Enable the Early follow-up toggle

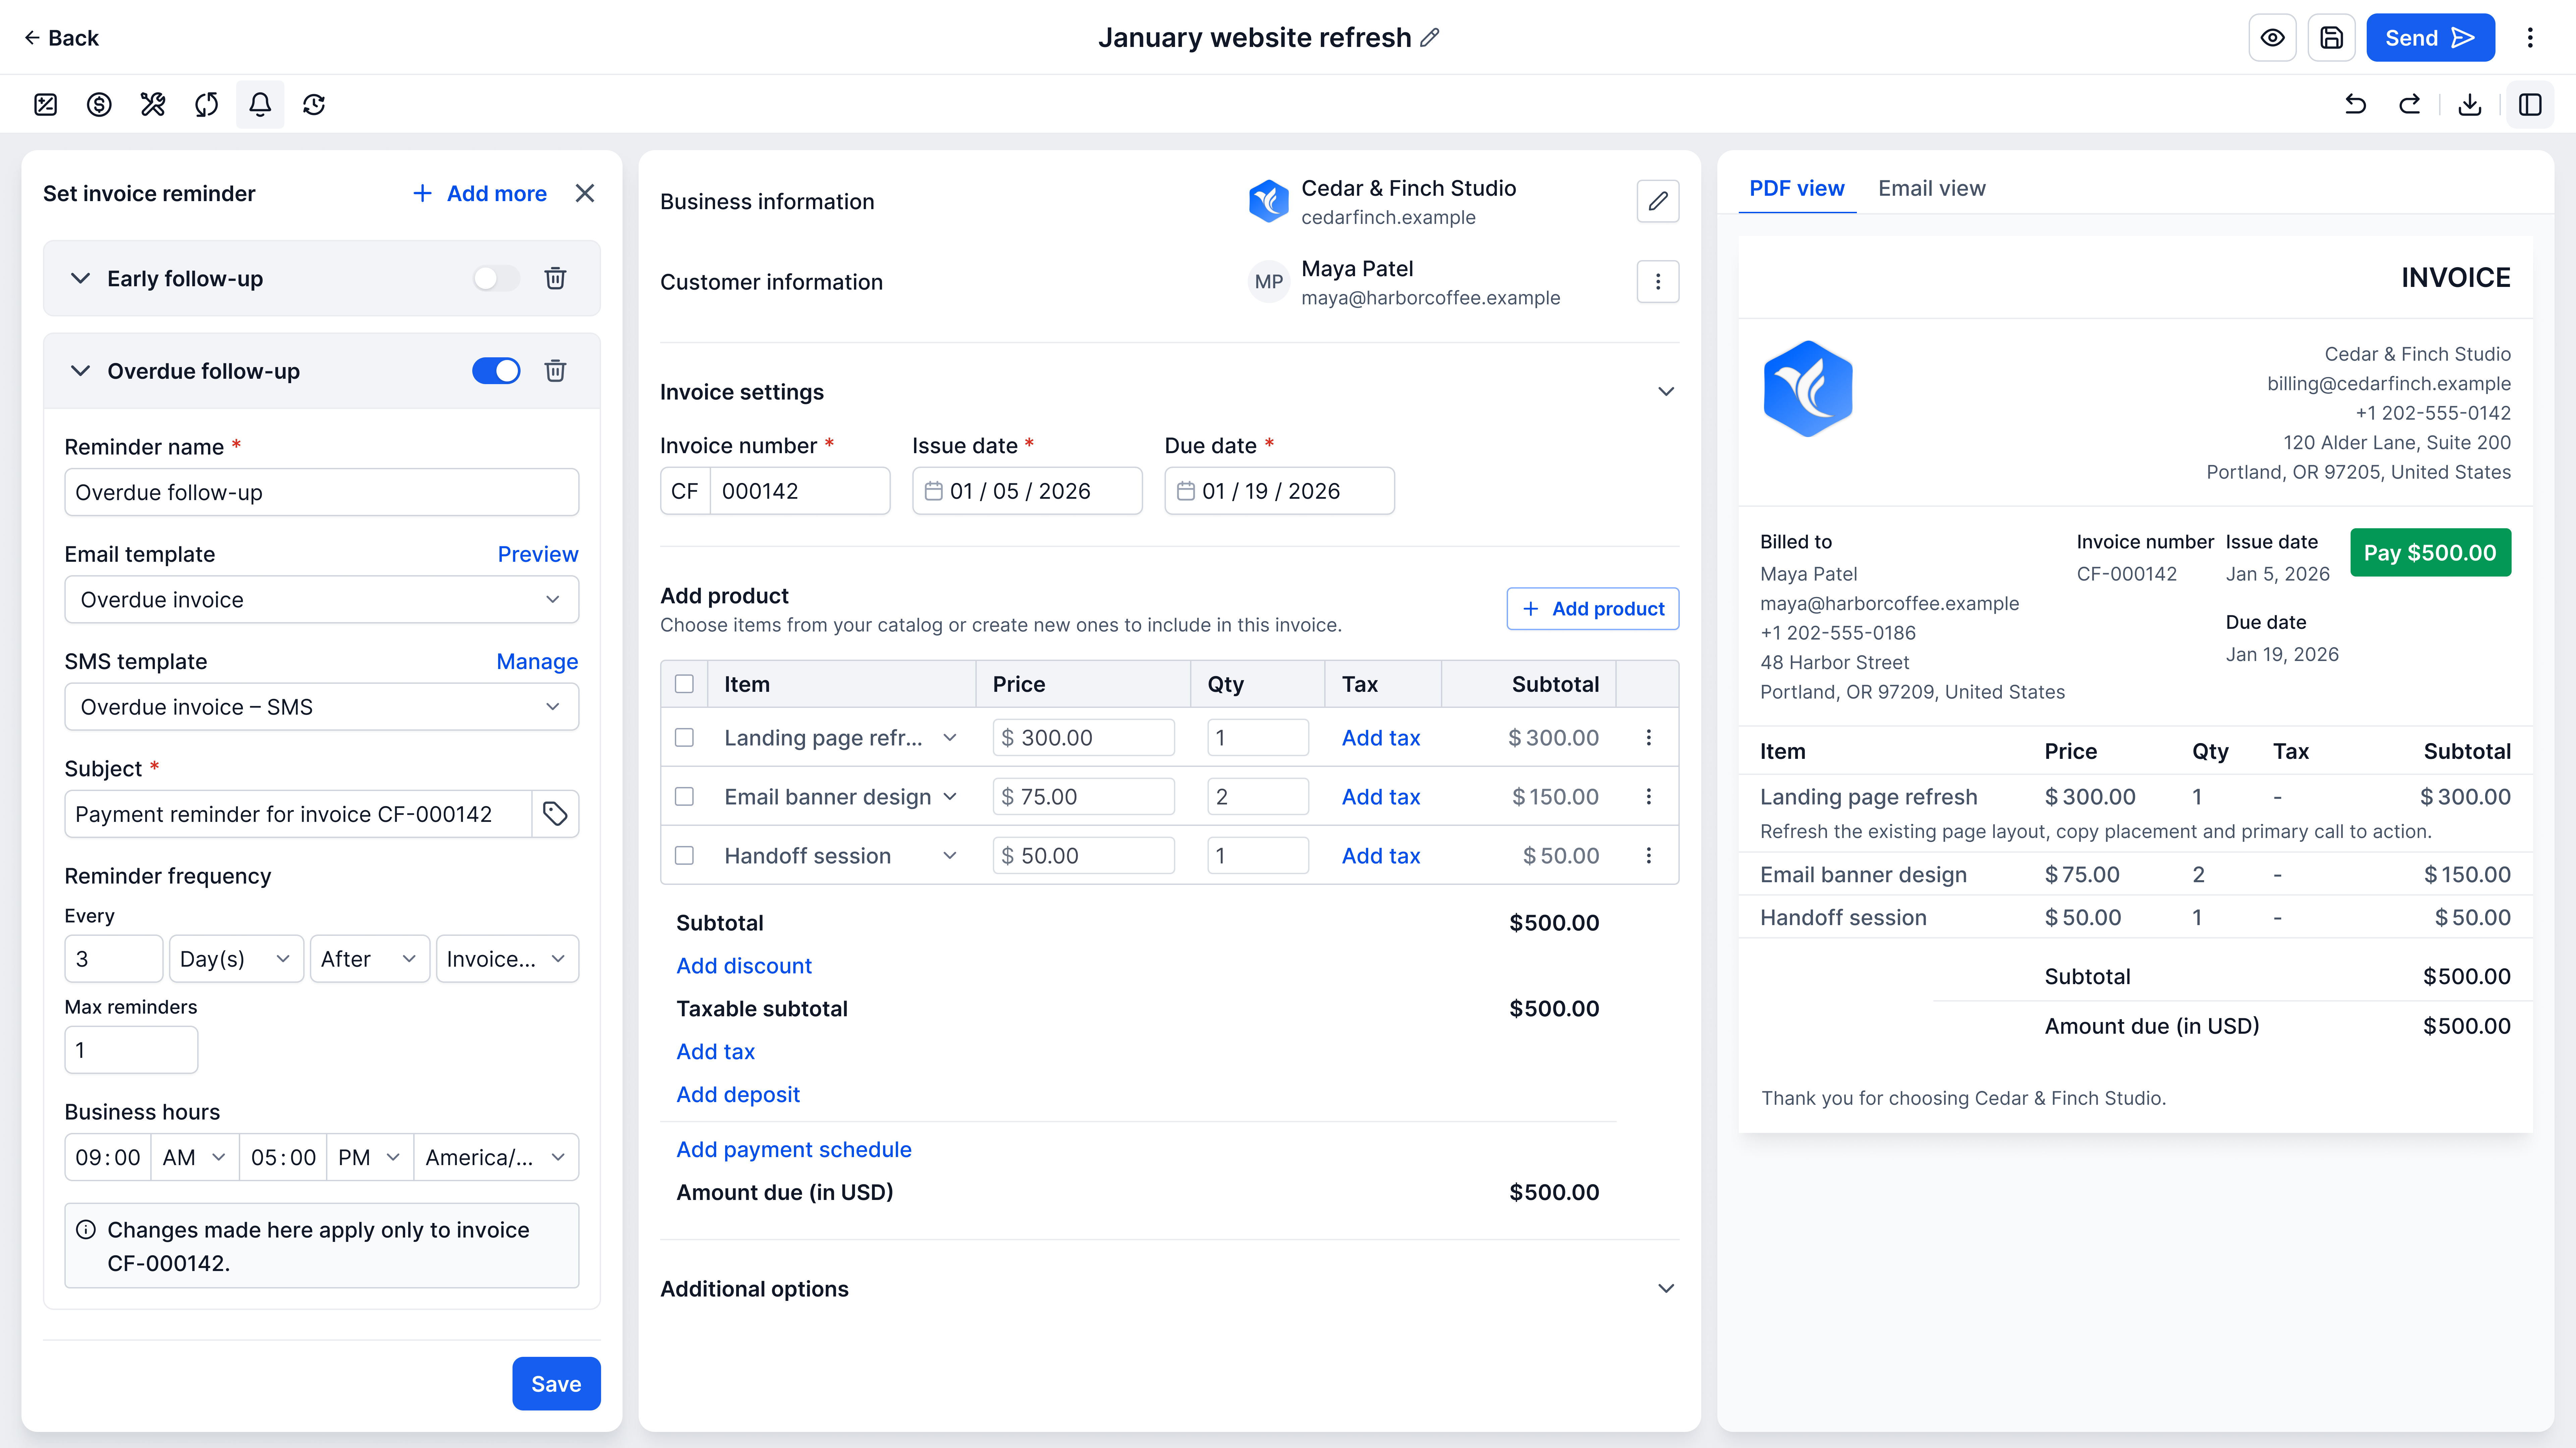496,279
